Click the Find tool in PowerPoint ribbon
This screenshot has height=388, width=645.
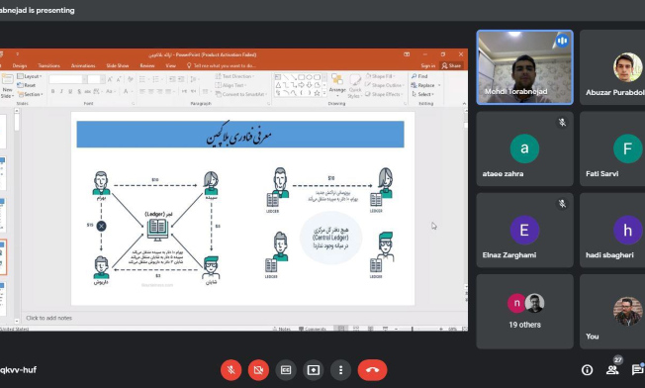tap(420, 76)
